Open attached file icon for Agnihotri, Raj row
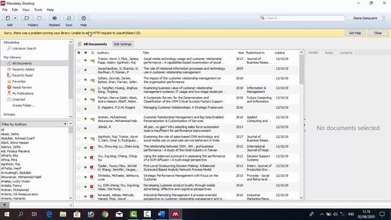The image size is (391, 220). click(92, 139)
